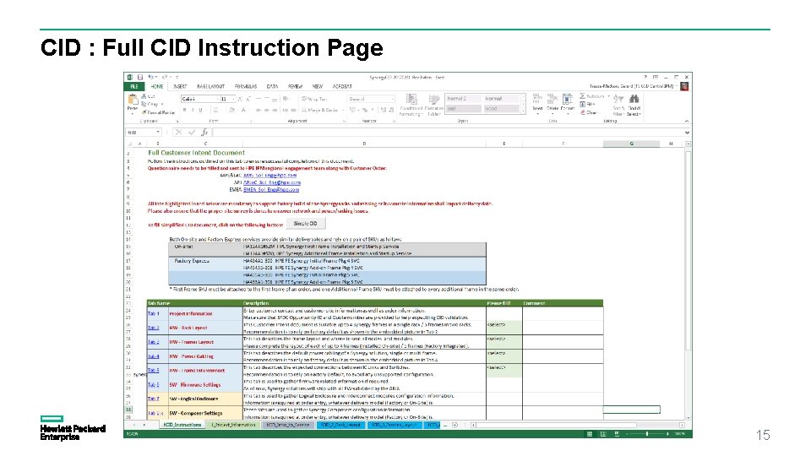Image resolution: width=811 pixels, height=456 pixels.
Task: Click the Format cells icon
Action: click(x=568, y=100)
